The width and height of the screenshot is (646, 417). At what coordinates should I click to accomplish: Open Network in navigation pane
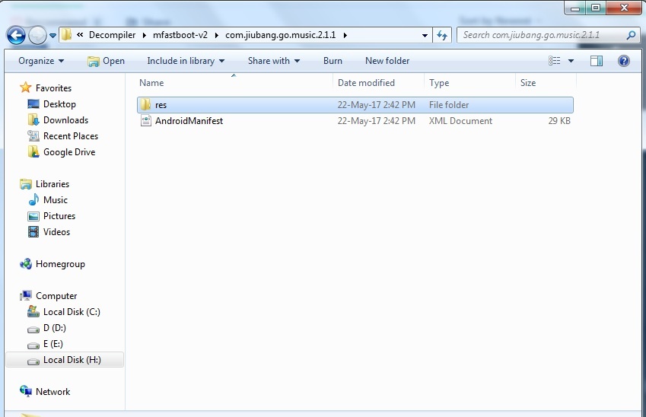(53, 392)
